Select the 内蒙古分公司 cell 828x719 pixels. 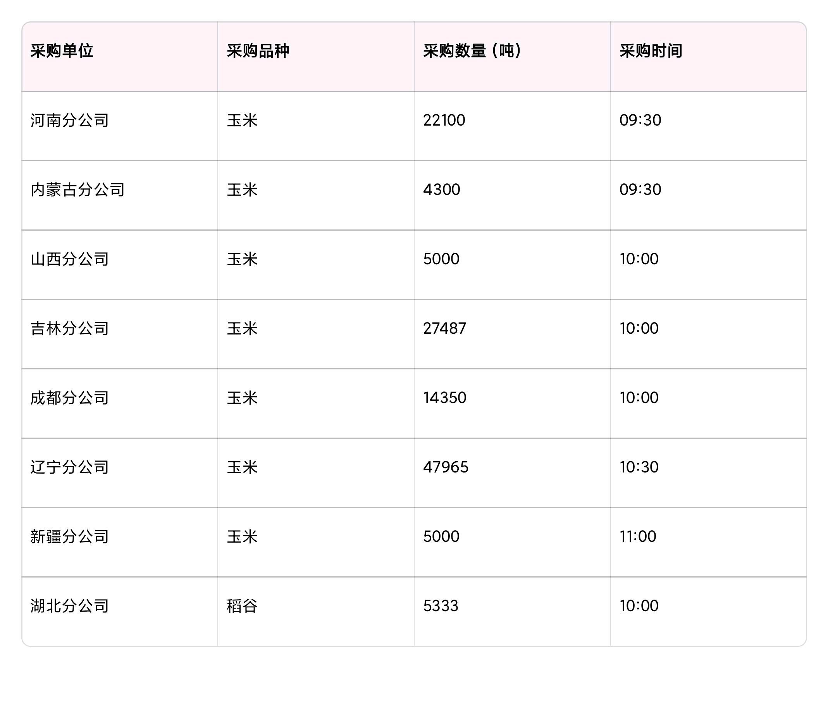pos(78,190)
